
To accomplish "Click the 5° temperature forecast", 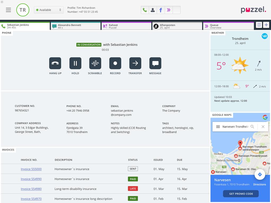I will pos(221,66).
